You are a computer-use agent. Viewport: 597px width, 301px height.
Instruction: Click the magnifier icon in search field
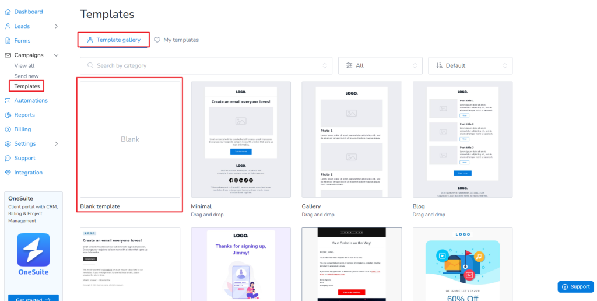coord(90,65)
